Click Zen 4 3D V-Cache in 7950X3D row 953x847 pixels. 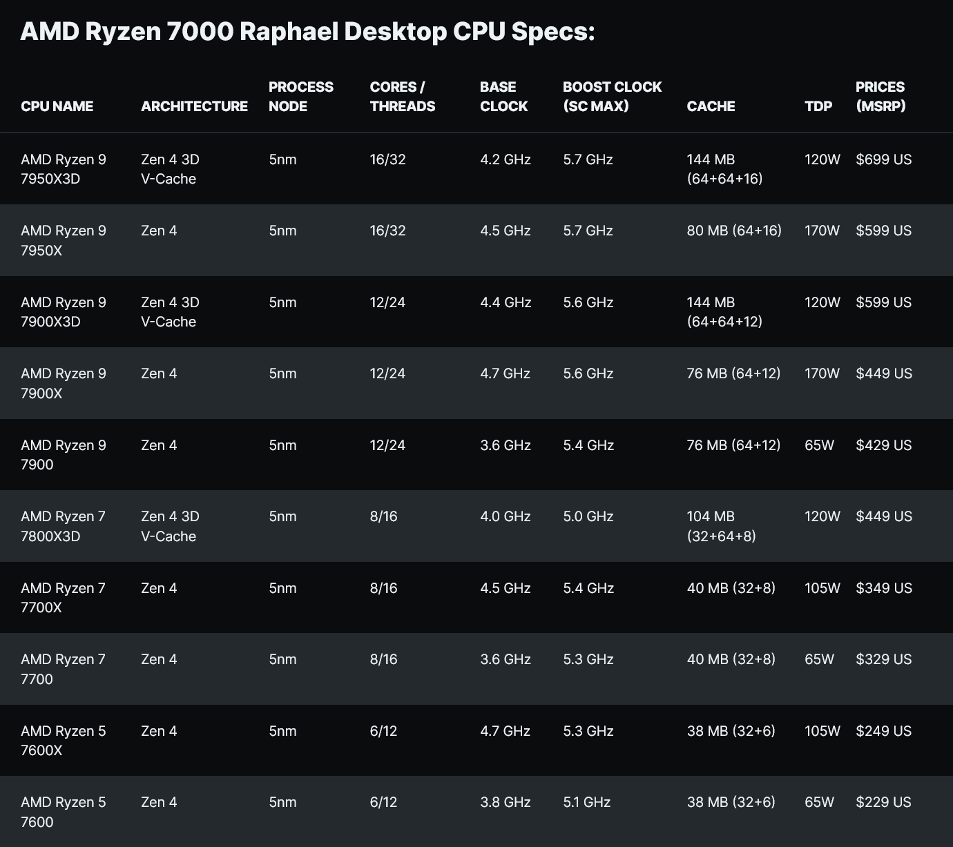(x=170, y=169)
